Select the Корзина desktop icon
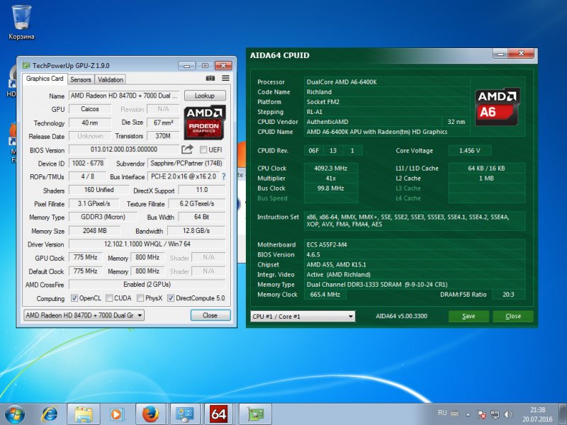Screen dimensions: 567x425 point(21,18)
